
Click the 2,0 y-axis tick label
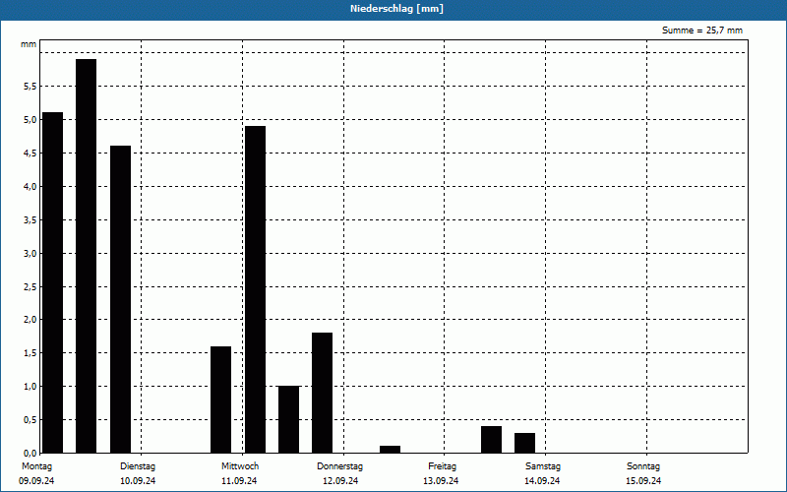(x=30, y=319)
